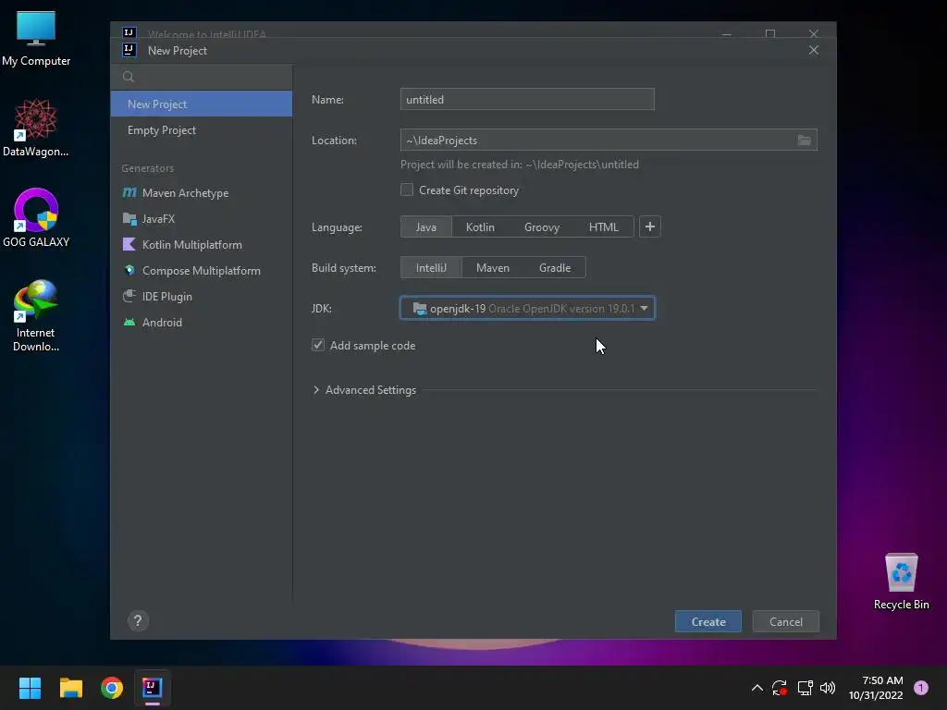Click the Kotlin Multiplatform icon
This screenshot has height=710, width=947.
[129, 244]
